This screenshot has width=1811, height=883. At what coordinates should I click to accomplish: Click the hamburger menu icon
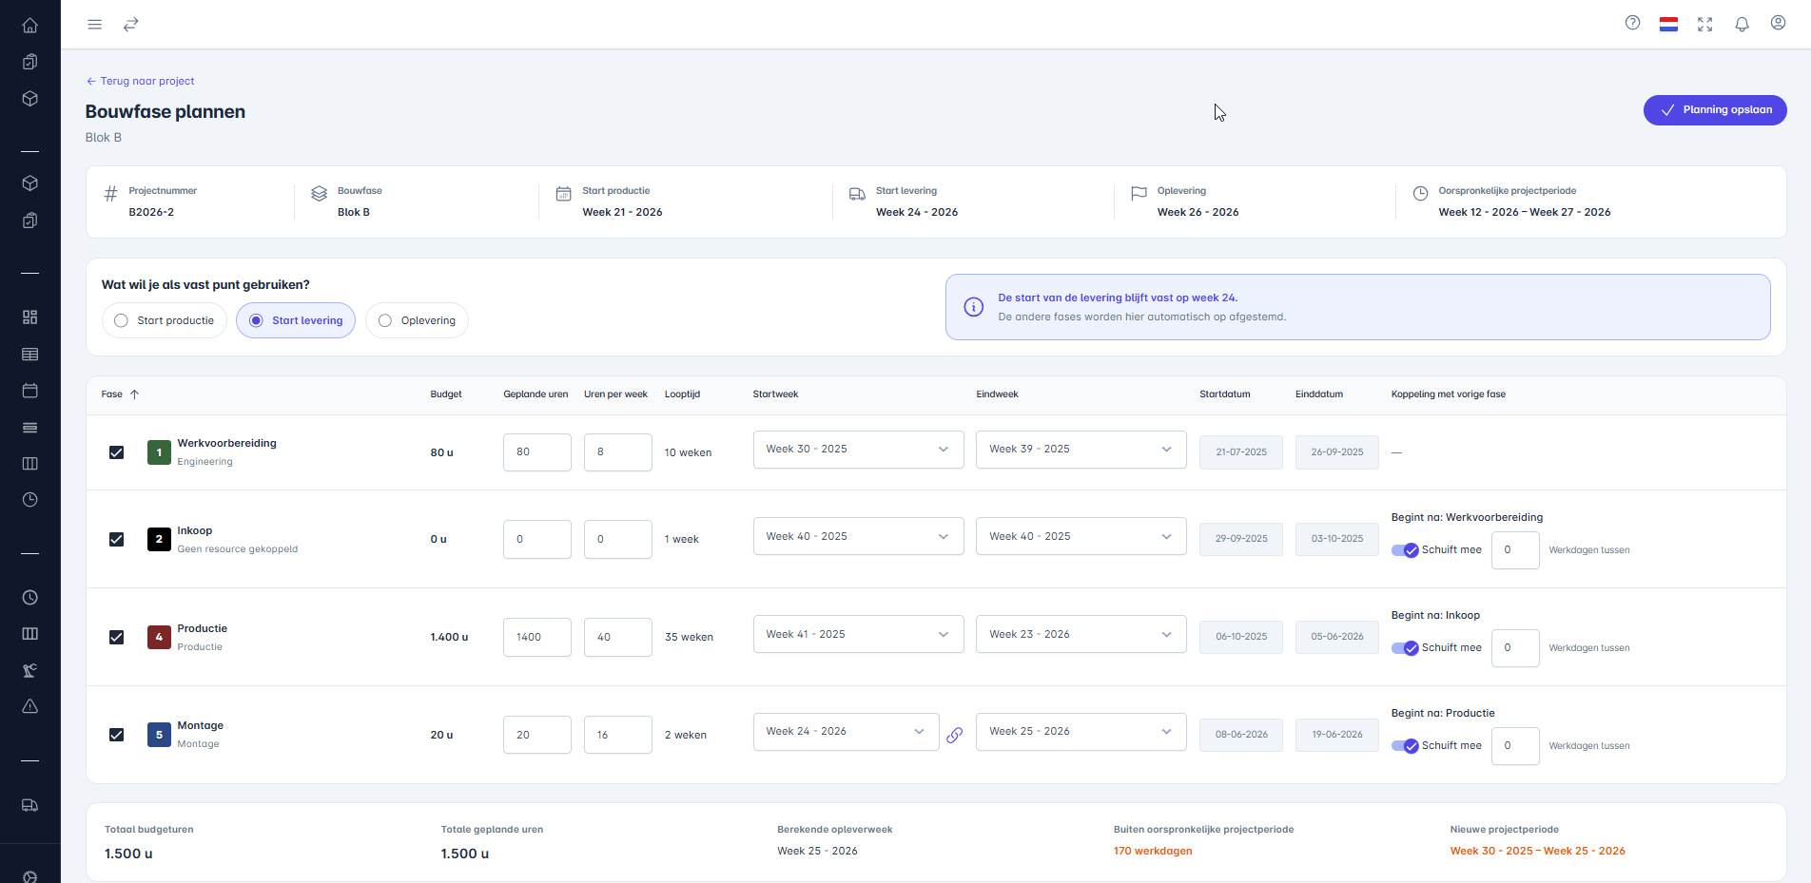point(95,25)
